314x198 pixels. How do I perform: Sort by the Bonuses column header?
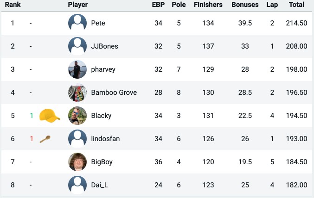click(245, 5)
